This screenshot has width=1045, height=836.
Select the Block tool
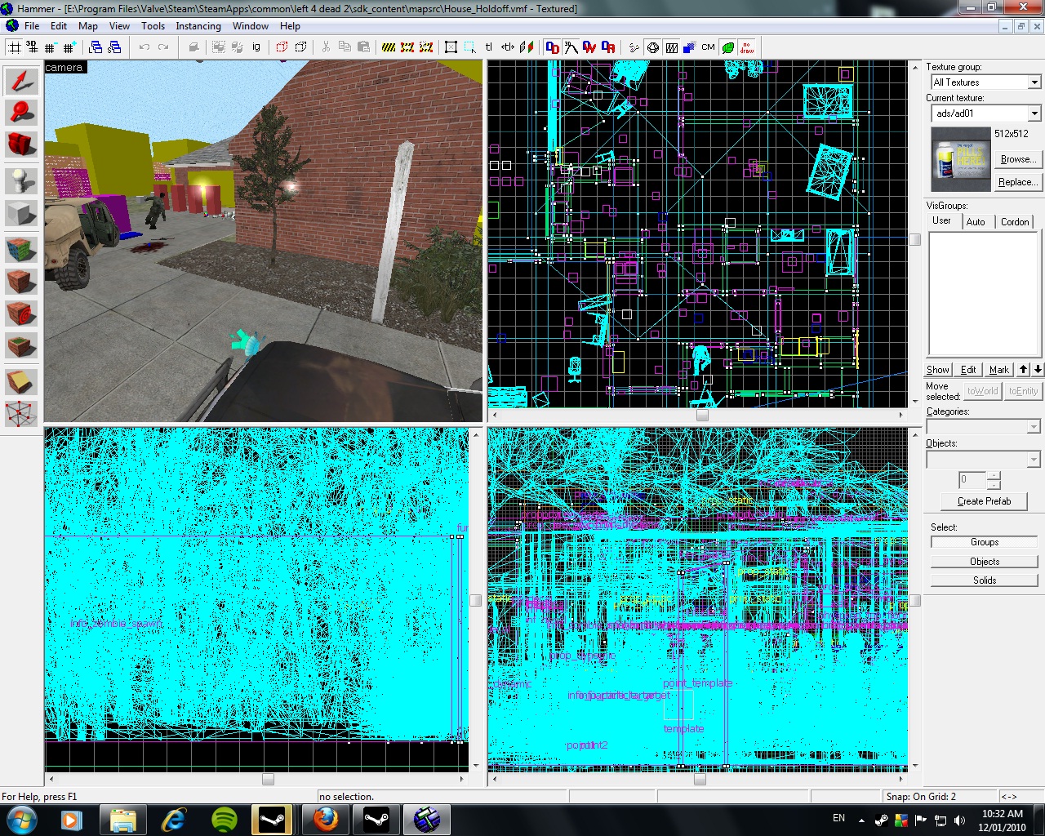pyautogui.click(x=22, y=214)
